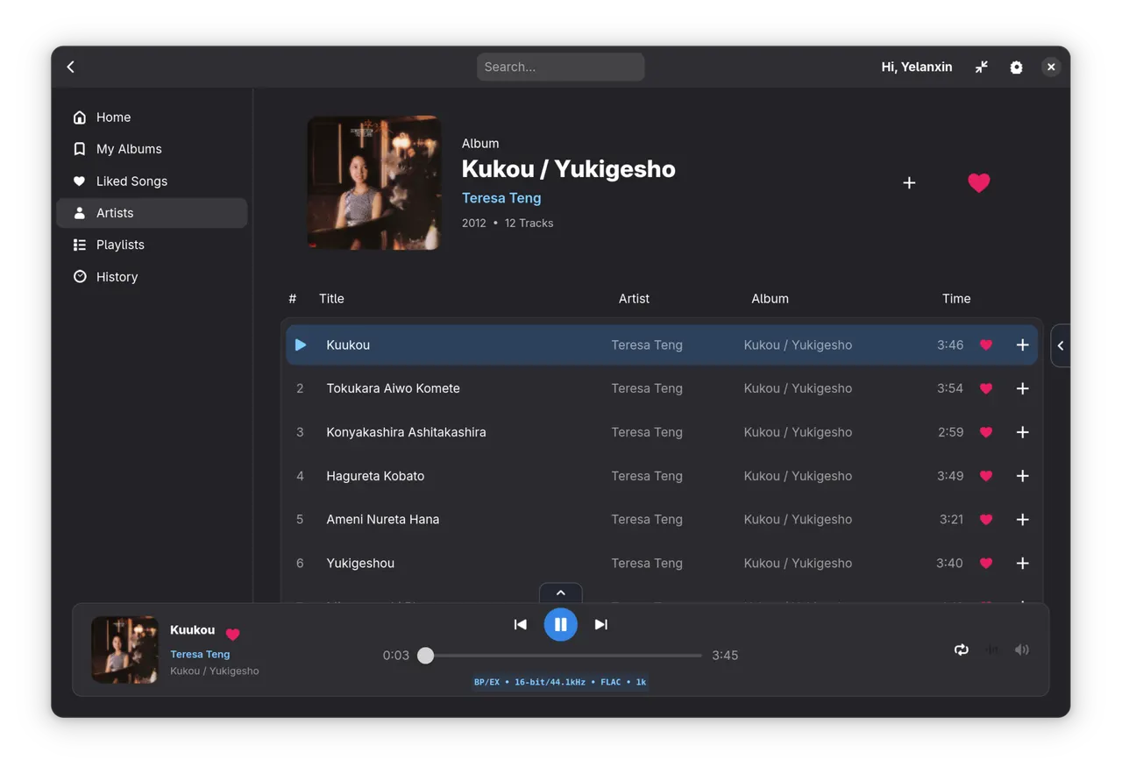
Task: Click the playback progress slider handle
Action: pos(426,655)
